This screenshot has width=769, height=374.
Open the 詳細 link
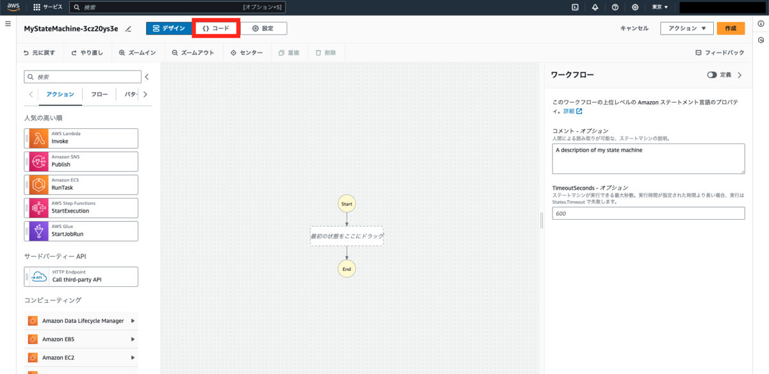tap(572, 111)
